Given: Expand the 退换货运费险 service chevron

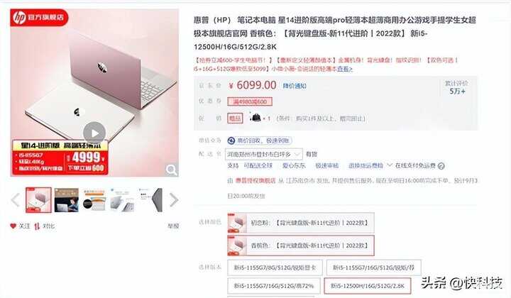Looking at the screenshot, I should point(390,165).
